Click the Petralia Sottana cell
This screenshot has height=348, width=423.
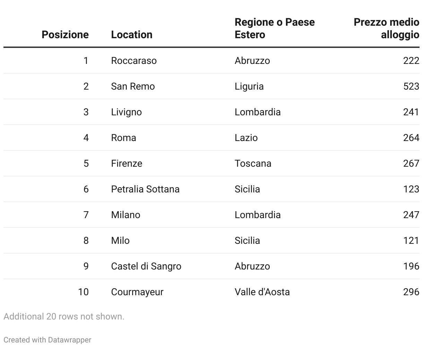145,189
